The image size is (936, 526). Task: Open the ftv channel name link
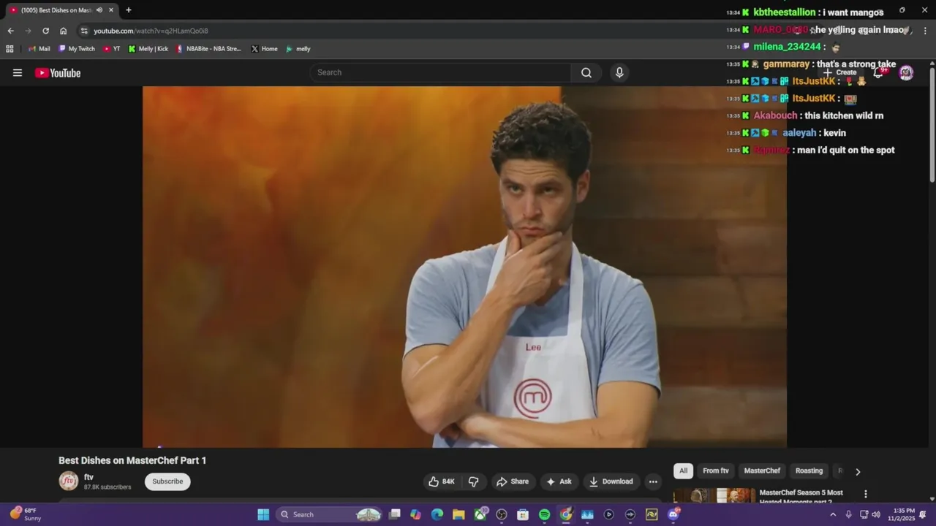point(88,477)
